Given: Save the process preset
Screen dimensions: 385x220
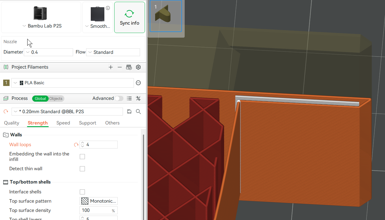Looking at the screenshot, I should pos(130,112).
